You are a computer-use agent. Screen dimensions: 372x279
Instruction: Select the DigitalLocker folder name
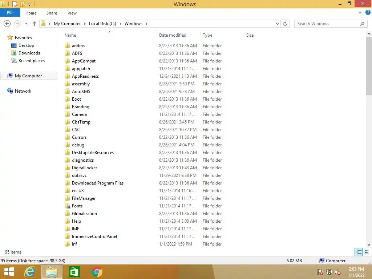[x=84, y=168]
